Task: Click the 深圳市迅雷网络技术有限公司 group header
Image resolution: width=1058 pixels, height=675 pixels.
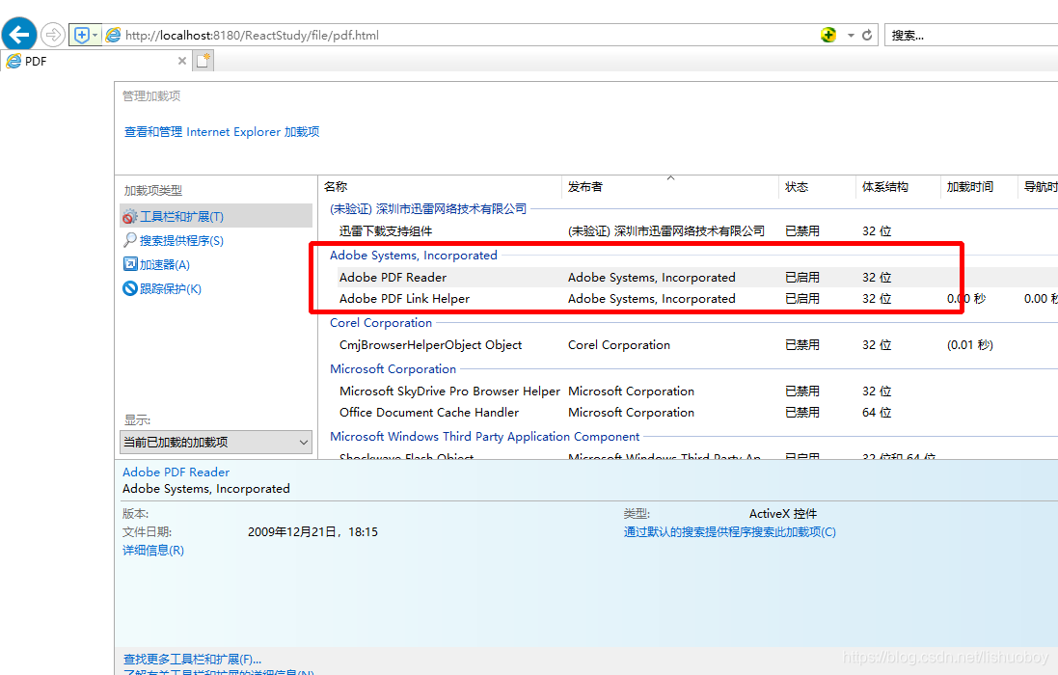Action: [428, 209]
